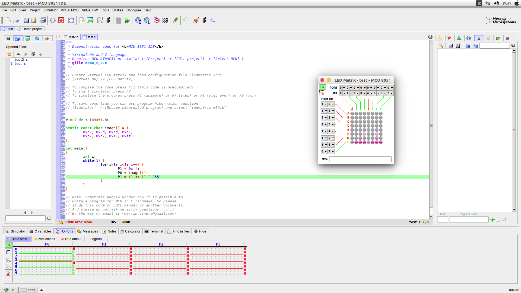This screenshot has width=521, height=293.
Task: Click the save file floppy icon in main toolbar
Action: 26,20
